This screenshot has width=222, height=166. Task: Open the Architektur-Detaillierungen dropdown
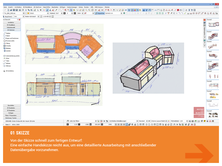pos(137,121)
